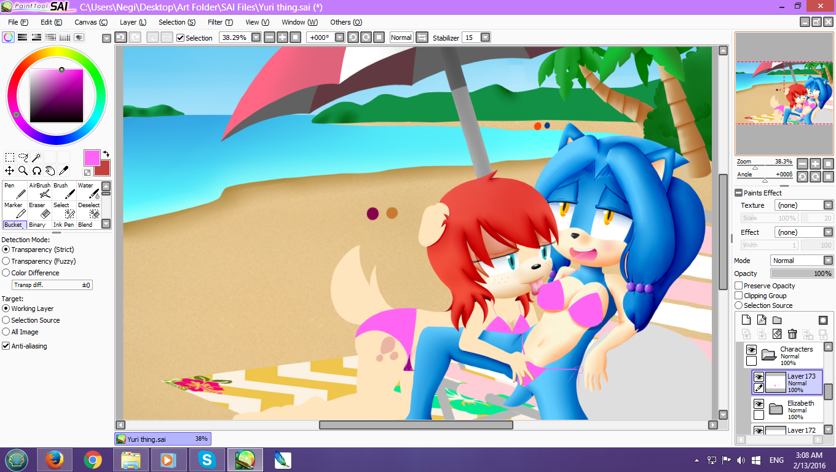Open the color panel options dropdown arrow
Image resolution: width=836 pixels, height=472 pixels.
click(x=106, y=37)
